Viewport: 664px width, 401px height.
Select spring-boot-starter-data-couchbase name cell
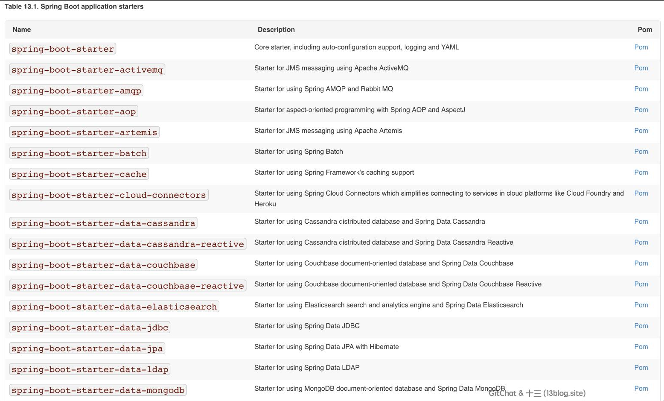[103, 266]
